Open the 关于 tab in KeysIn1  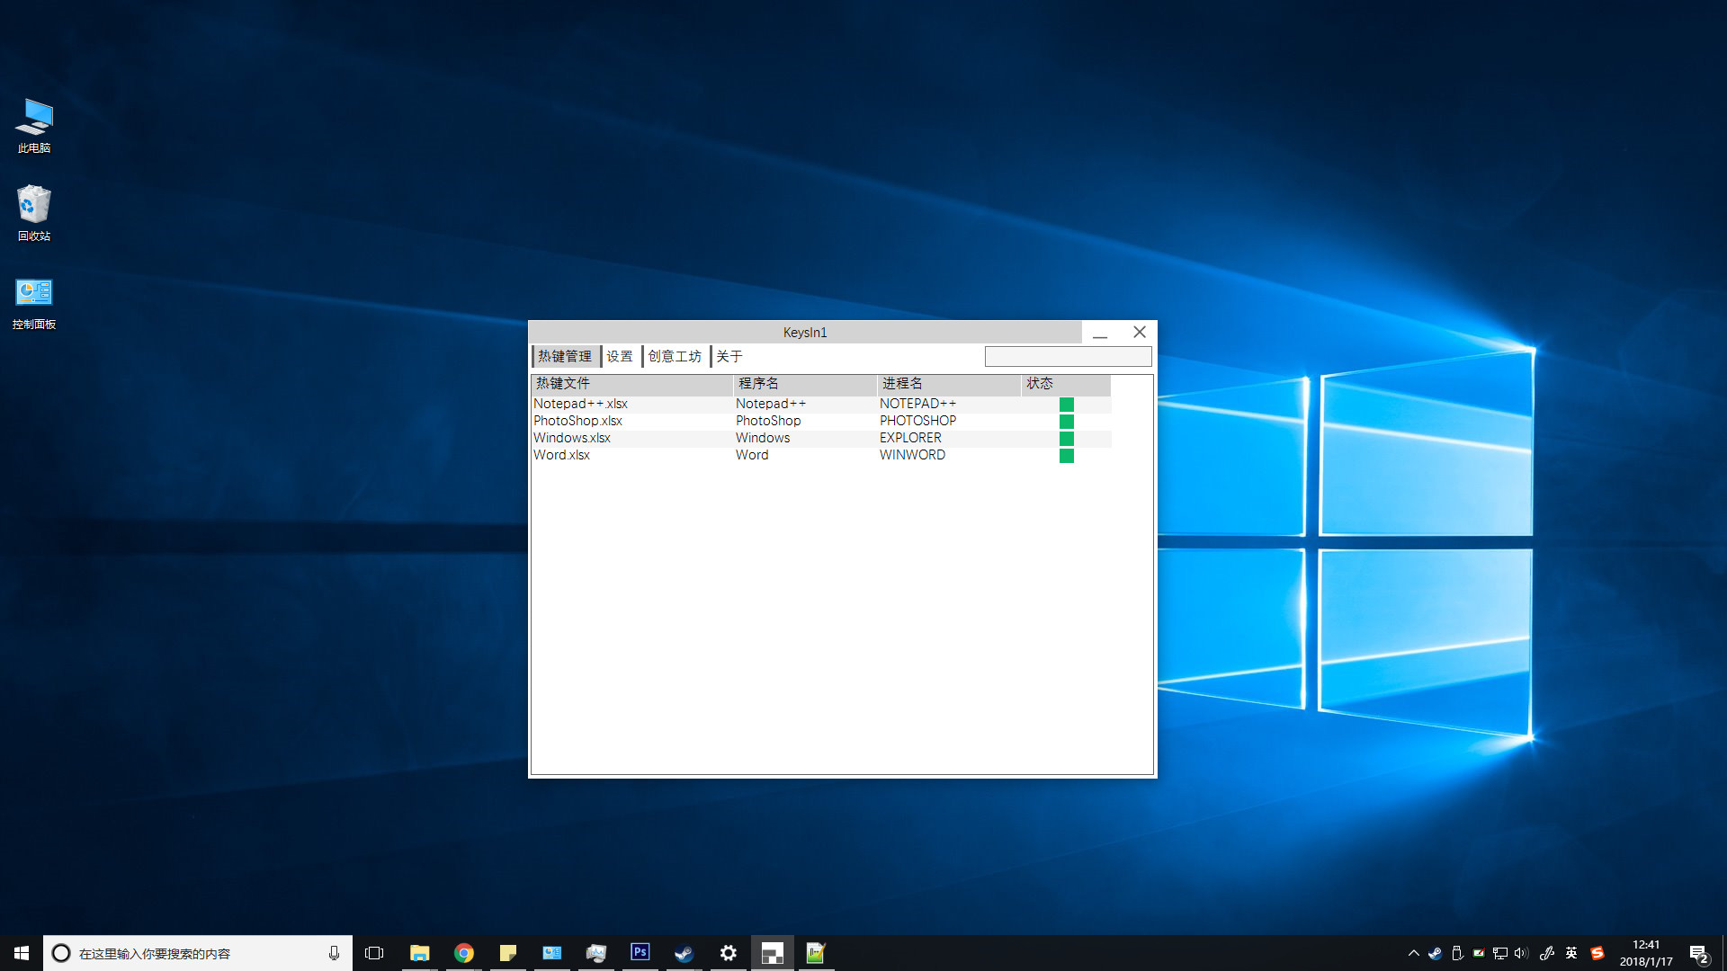(x=729, y=356)
